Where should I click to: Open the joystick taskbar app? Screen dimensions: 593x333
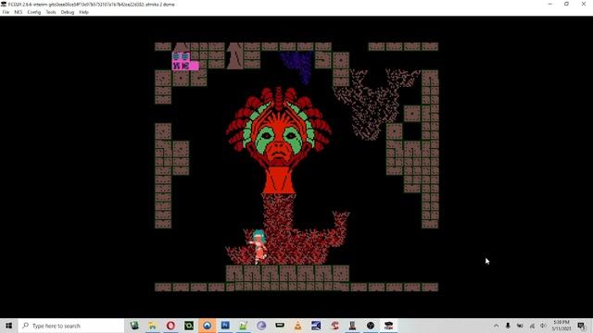(x=352, y=326)
